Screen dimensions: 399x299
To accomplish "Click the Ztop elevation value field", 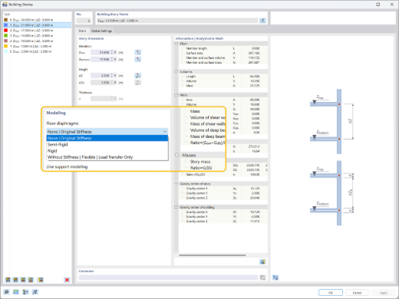I will (x=101, y=52).
